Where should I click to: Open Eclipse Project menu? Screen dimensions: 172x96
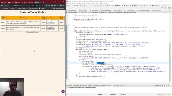click(x=93, y=3)
